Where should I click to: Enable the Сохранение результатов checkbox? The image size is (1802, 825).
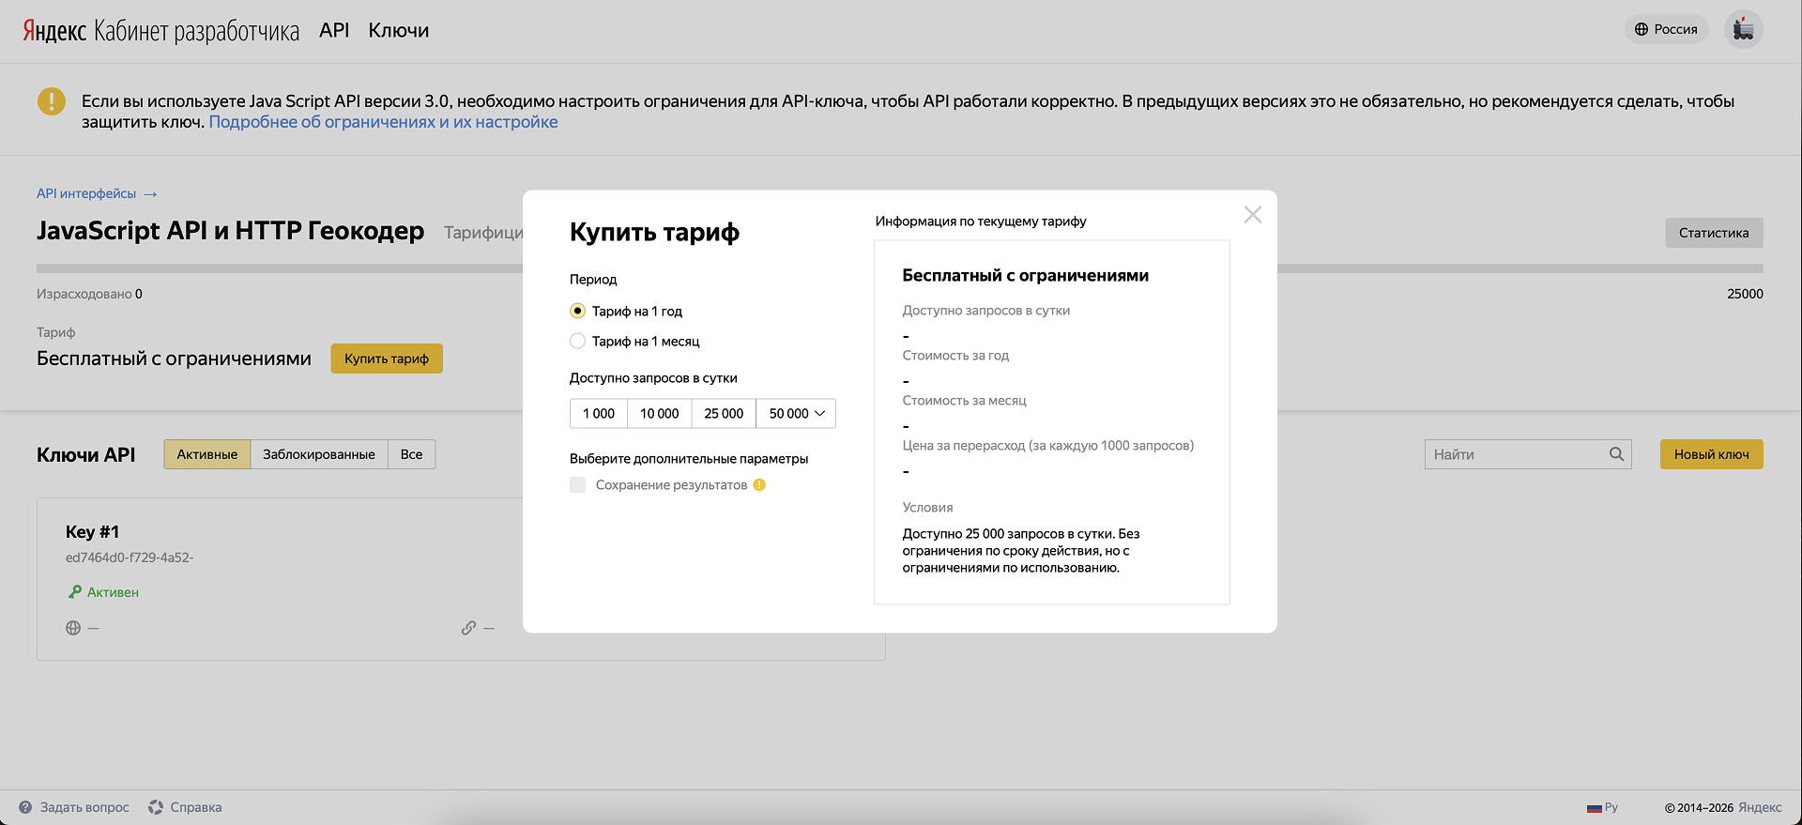coord(577,484)
